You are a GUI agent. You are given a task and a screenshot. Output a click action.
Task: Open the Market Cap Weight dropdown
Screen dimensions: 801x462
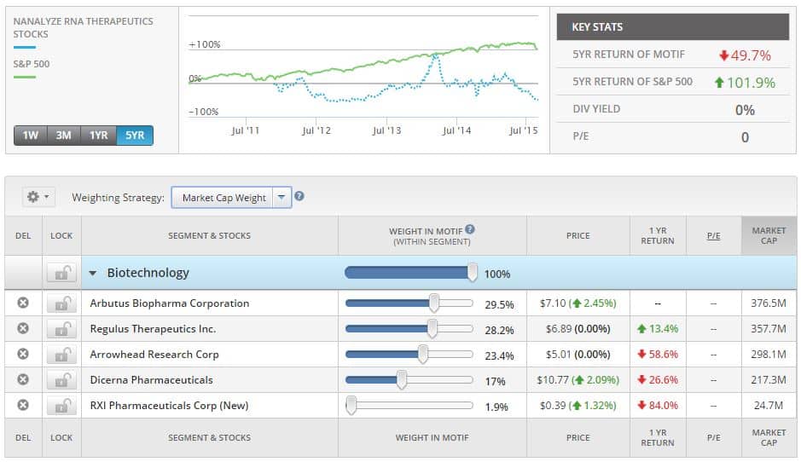282,198
